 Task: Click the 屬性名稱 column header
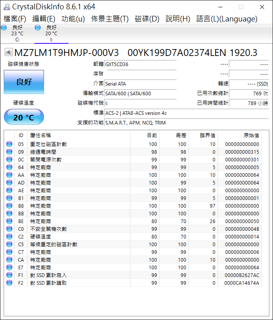(79, 135)
